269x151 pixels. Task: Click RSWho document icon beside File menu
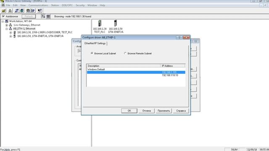coord(3,5)
